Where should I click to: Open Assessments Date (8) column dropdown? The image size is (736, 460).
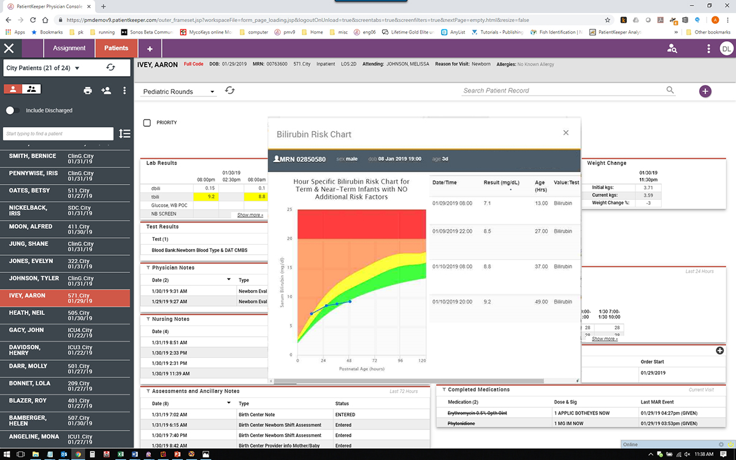click(229, 403)
